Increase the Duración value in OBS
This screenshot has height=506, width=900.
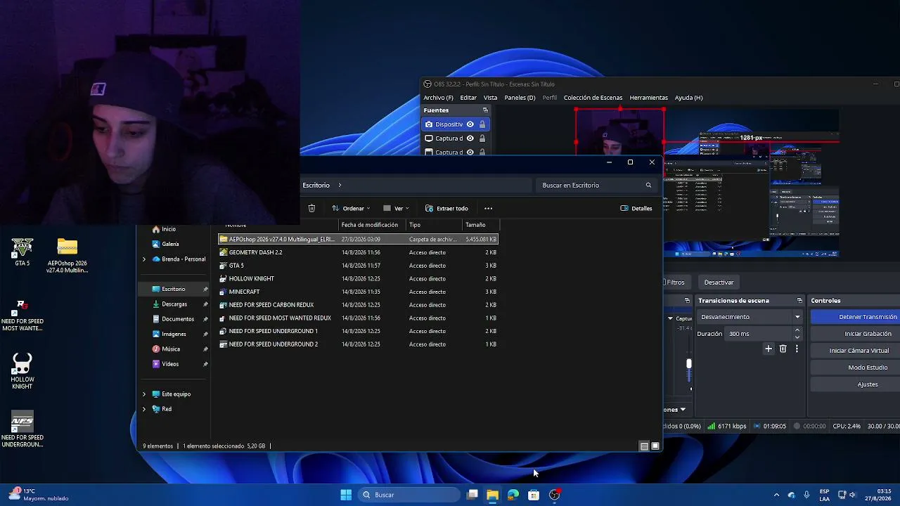[797, 331]
